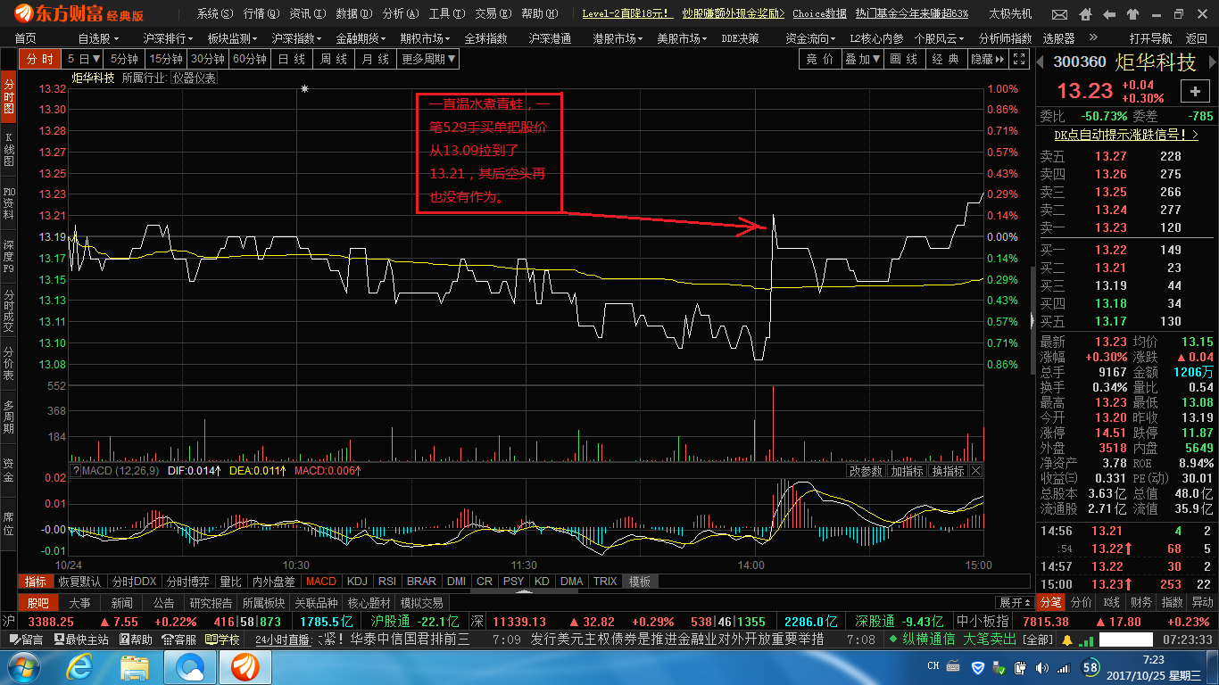Open 行情(Q) menu
The image size is (1219, 685).
(x=261, y=13)
